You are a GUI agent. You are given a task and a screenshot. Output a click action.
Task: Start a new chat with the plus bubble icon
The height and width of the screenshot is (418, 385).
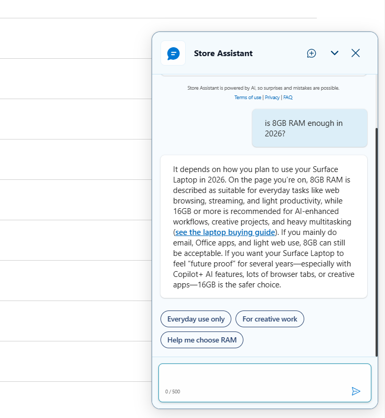coord(312,53)
